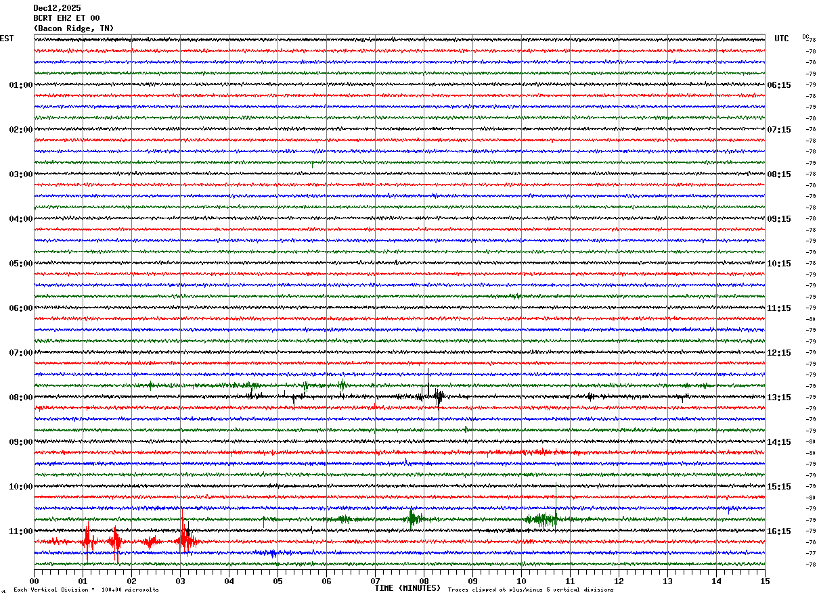Viewport: 819px width, 599px height.
Task: Click the -77 DC offset value
Action: click(811, 553)
